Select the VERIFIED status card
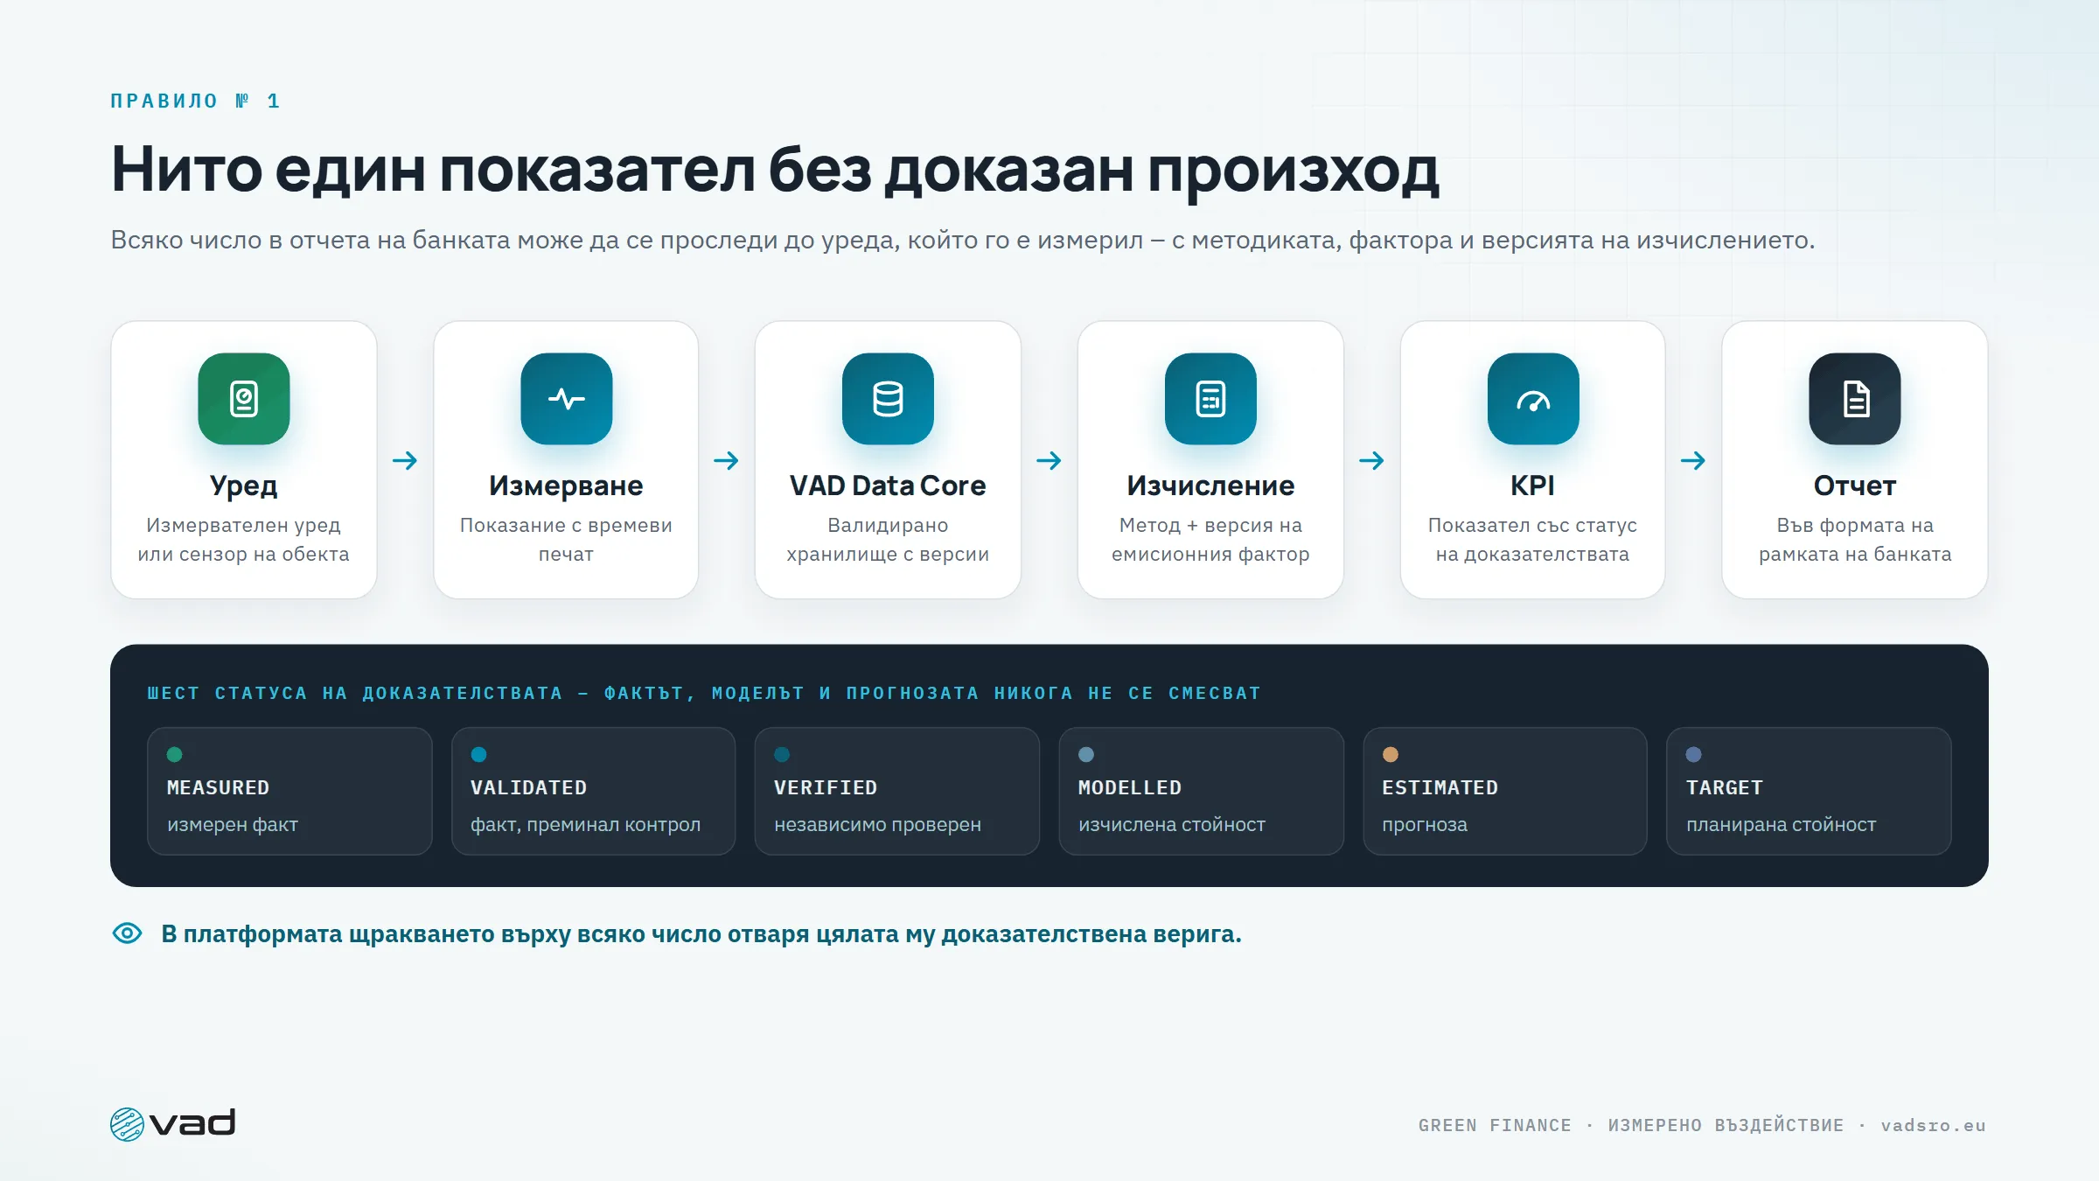The width and height of the screenshot is (2099, 1181). click(897, 791)
